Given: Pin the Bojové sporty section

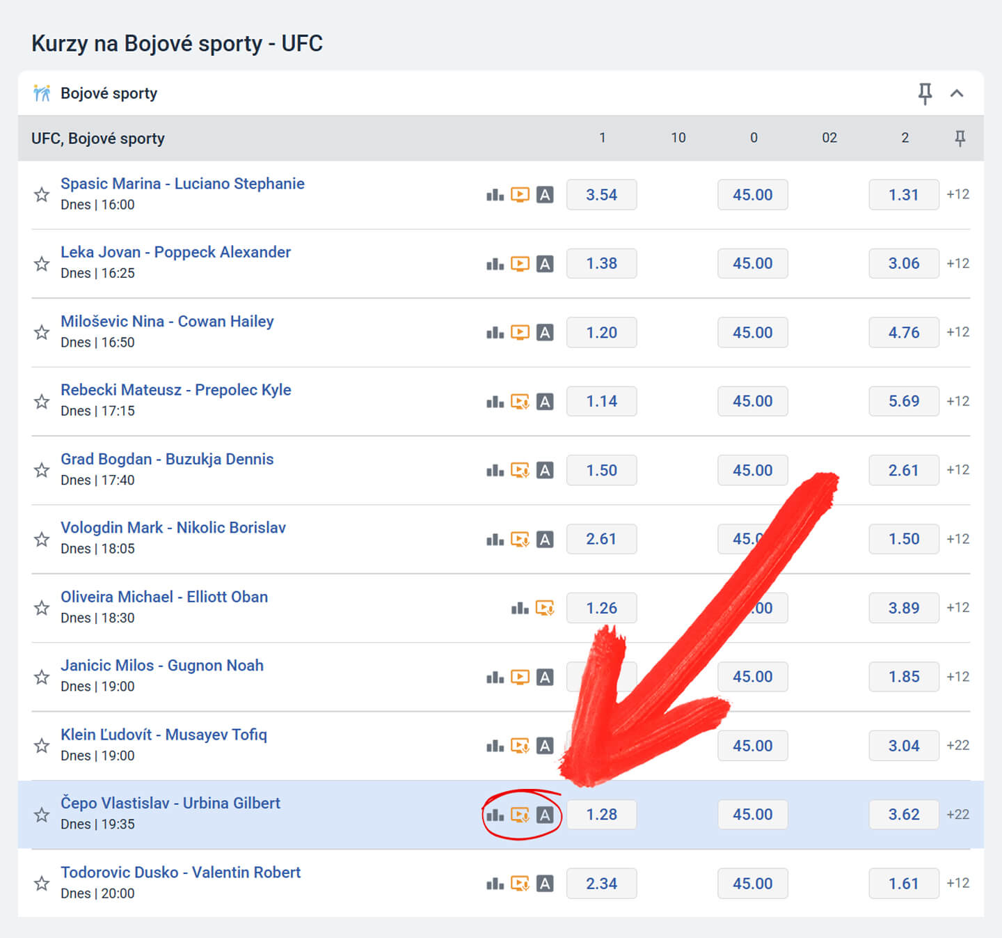Looking at the screenshot, I should [925, 93].
